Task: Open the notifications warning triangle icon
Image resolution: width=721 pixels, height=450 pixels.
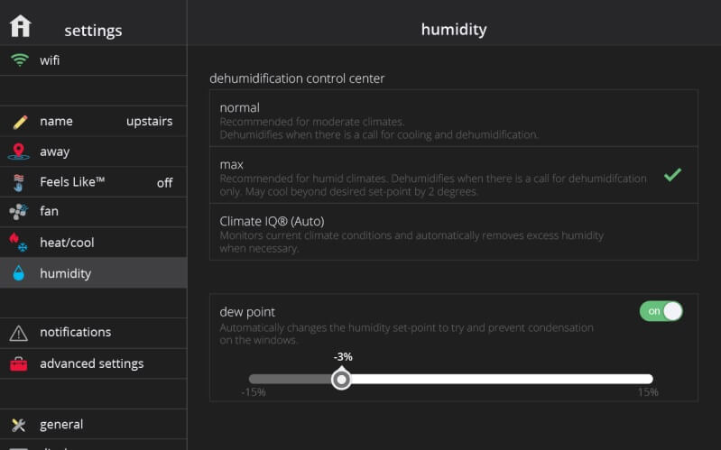Action: (x=19, y=333)
